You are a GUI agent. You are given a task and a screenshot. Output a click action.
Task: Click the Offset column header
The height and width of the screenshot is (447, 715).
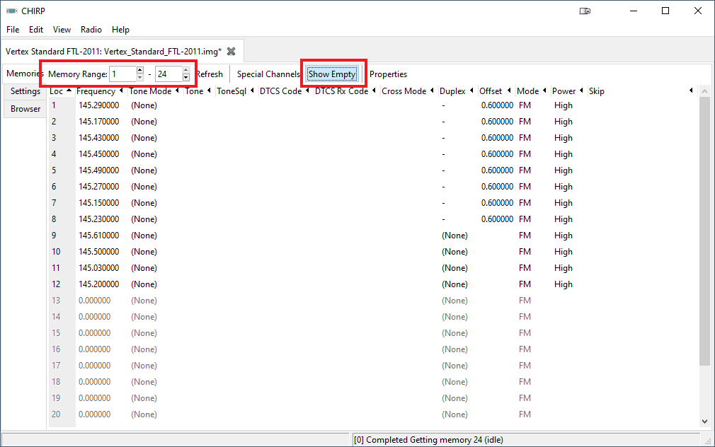pos(495,91)
